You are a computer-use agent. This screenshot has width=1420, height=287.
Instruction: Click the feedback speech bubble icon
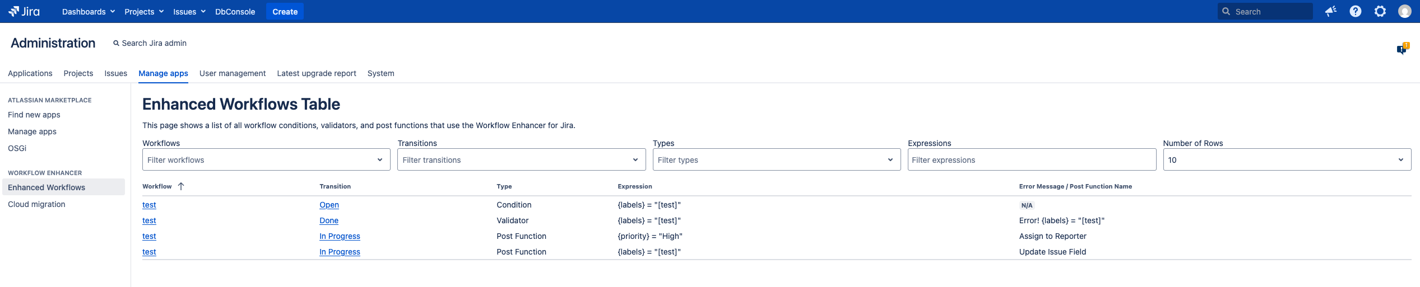pyautogui.click(x=1402, y=49)
